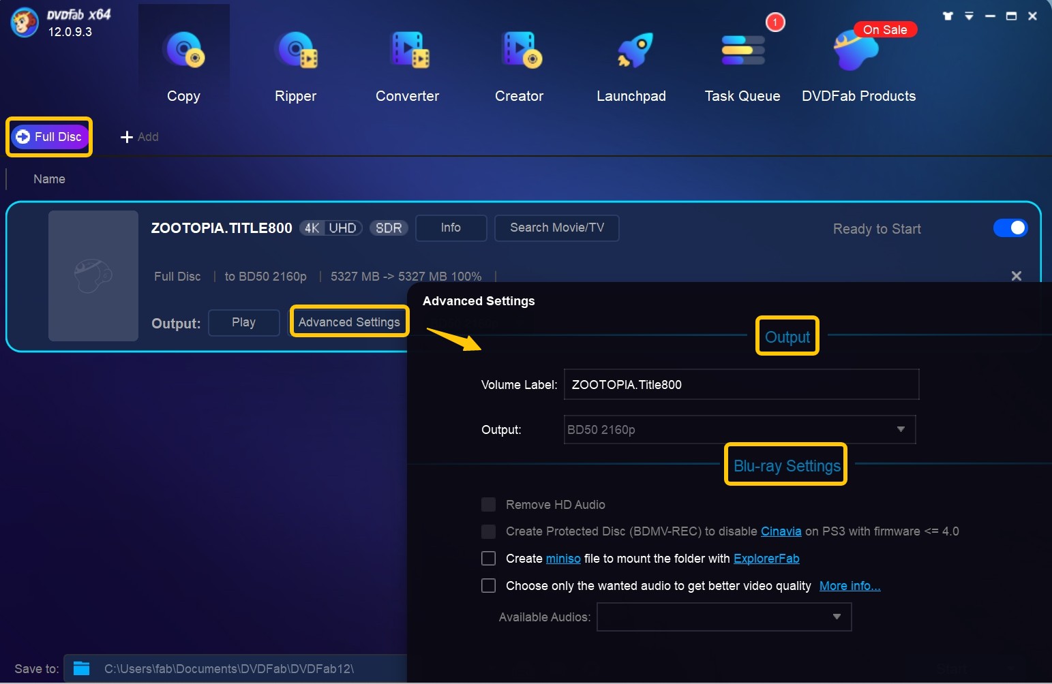Open the Save to folder icon
1052x684 pixels.
point(82,668)
